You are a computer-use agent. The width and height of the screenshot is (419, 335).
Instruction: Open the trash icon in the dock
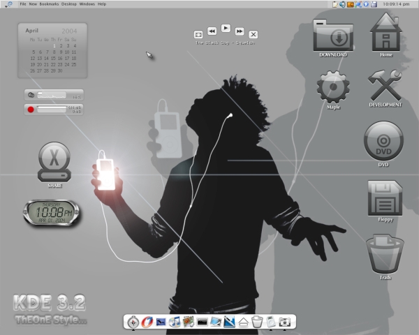pyautogui.click(x=257, y=322)
